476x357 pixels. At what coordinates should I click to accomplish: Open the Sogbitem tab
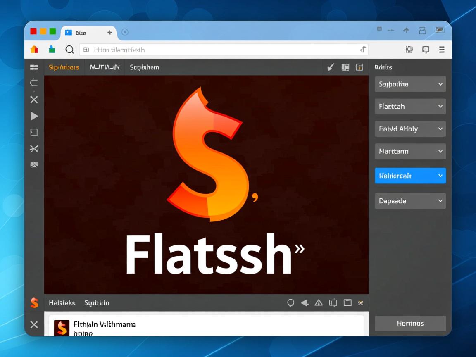pos(144,67)
